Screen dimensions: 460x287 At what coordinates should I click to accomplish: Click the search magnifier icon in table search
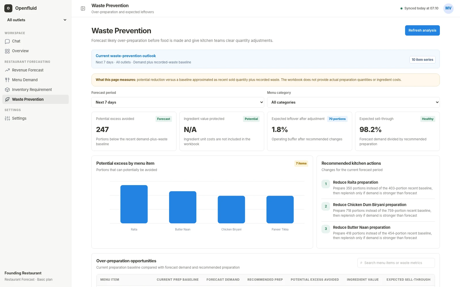point(361,263)
